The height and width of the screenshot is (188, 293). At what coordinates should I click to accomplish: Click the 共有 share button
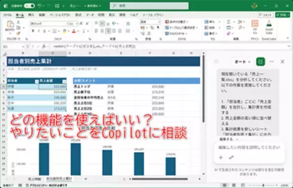282,15
